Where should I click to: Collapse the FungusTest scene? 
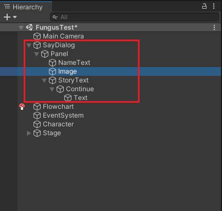coord(21,27)
